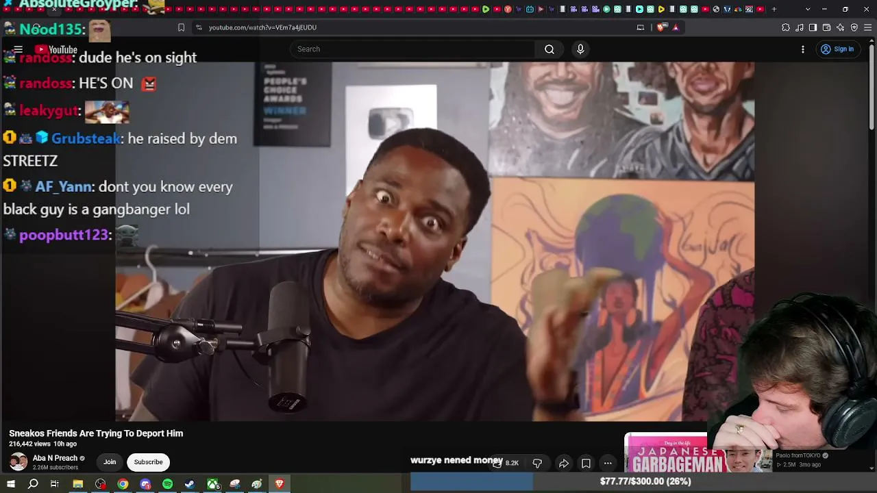Switch to Brave browser taskbar icon

coord(280,484)
